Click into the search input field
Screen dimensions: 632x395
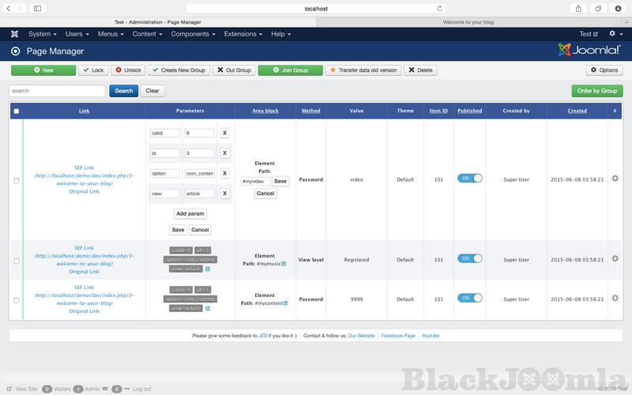[57, 91]
